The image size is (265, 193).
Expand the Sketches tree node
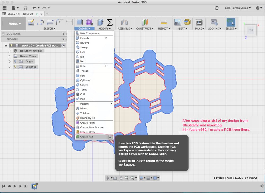coord(10,67)
